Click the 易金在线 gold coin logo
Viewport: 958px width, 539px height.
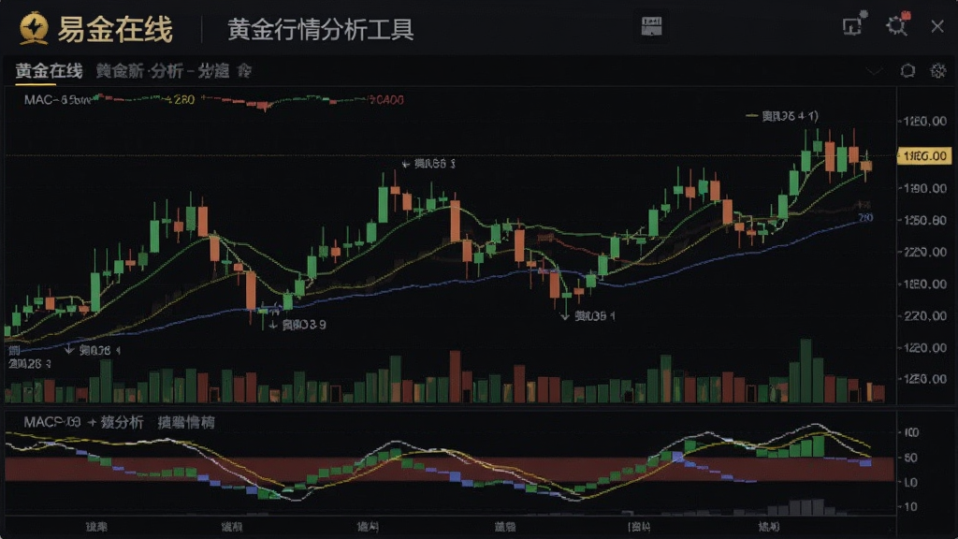click(34, 28)
